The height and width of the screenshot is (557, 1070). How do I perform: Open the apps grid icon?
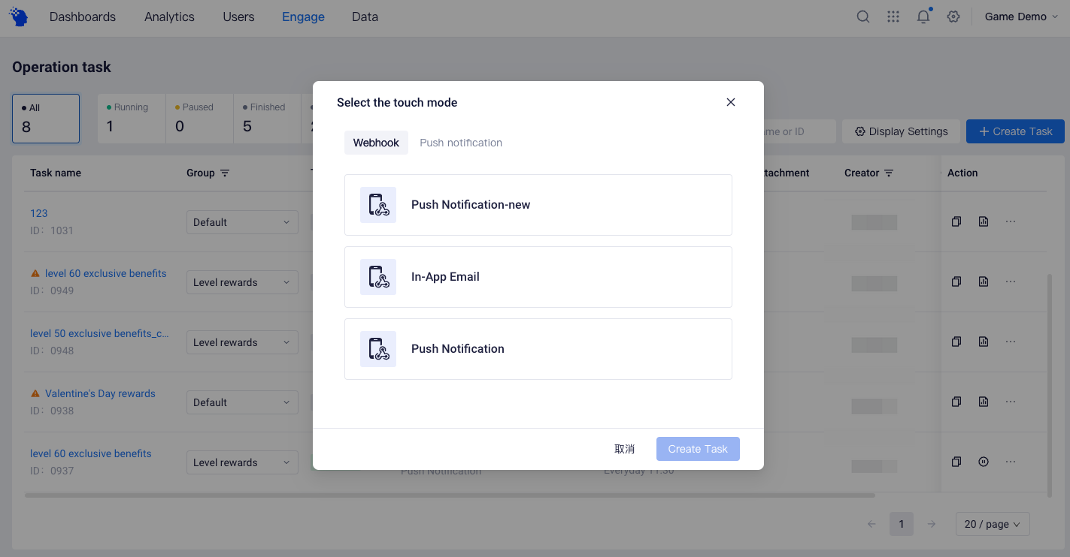[893, 17]
